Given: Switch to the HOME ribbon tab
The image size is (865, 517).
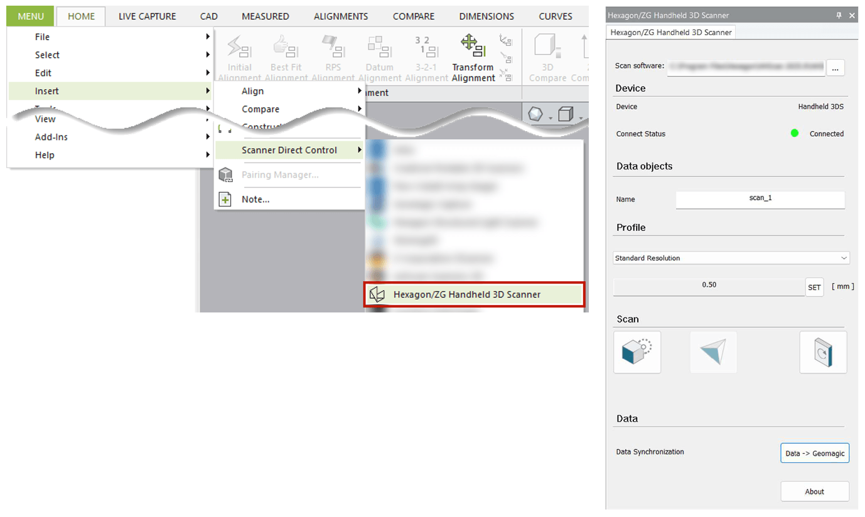Looking at the screenshot, I should pyautogui.click(x=81, y=16).
